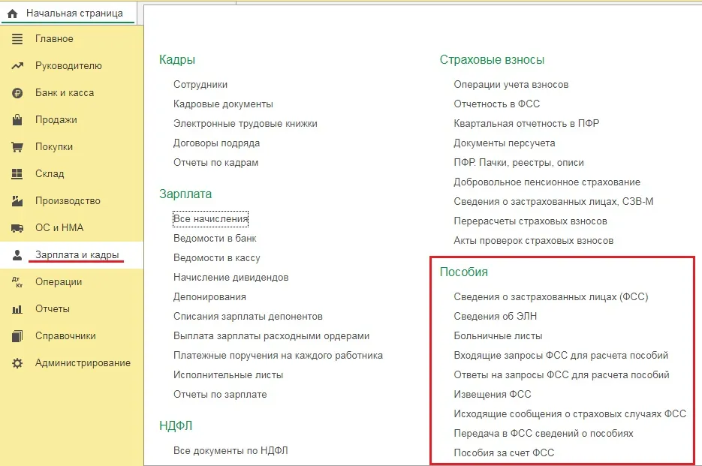Screen dimensions: 702x466
Task: Click the truck icon for ОС и НМА
Action: click(17, 228)
